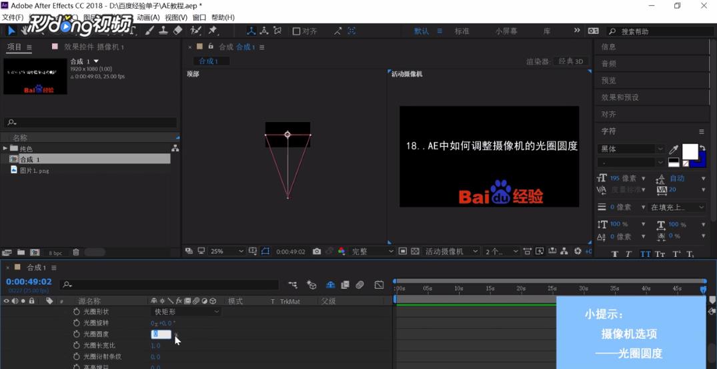717x369 pixels.
Task: Create new composition icon in Project panel
Action: click(x=35, y=252)
